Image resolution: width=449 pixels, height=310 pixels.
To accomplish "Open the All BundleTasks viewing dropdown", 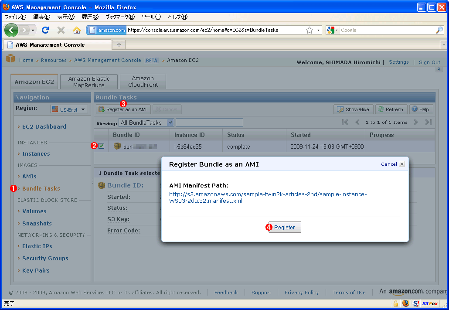I will (x=146, y=123).
